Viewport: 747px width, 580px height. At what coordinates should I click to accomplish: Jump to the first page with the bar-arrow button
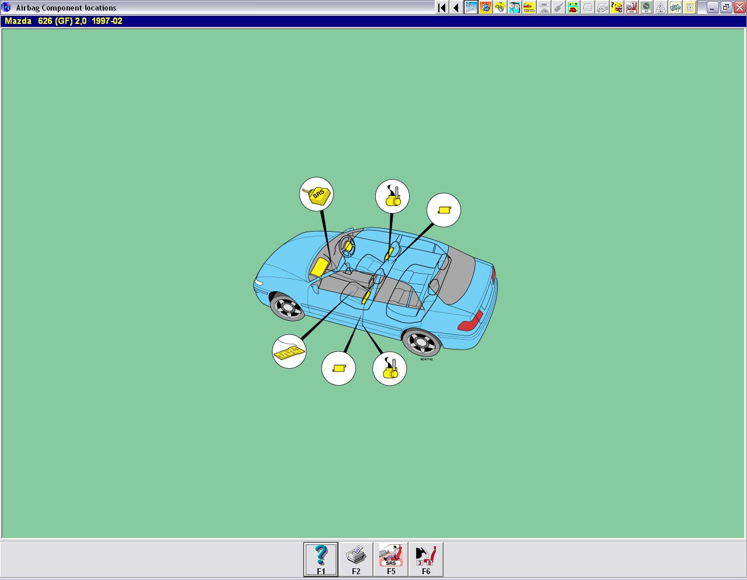coord(442,8)
